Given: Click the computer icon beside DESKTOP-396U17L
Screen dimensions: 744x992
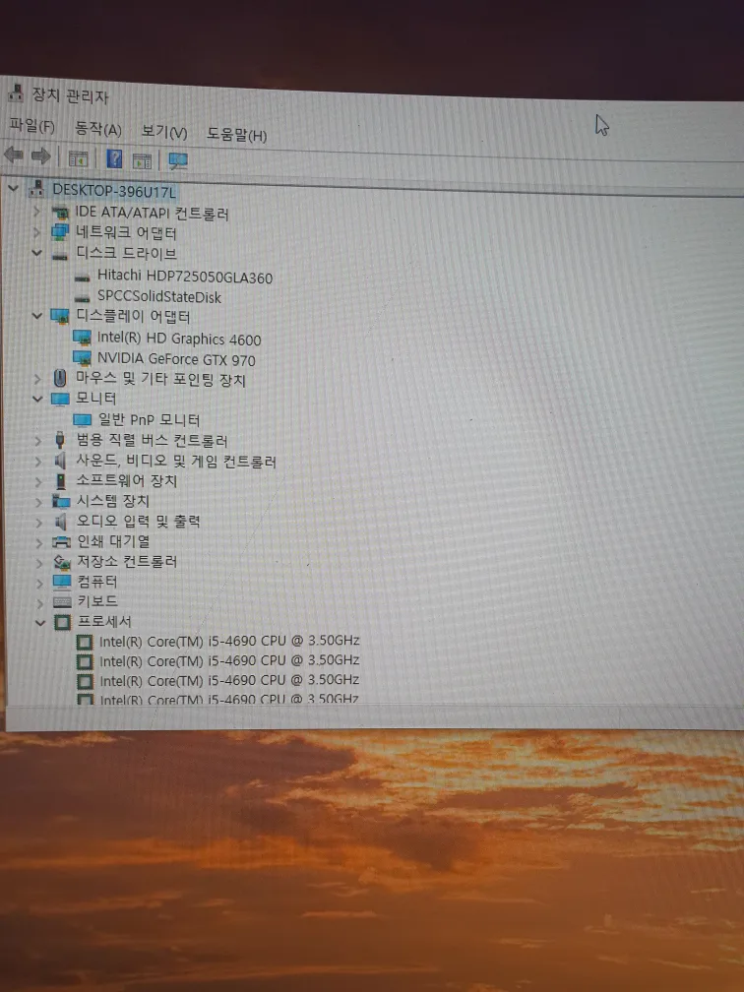Looking at the screenshot, I should click(36, 188).
